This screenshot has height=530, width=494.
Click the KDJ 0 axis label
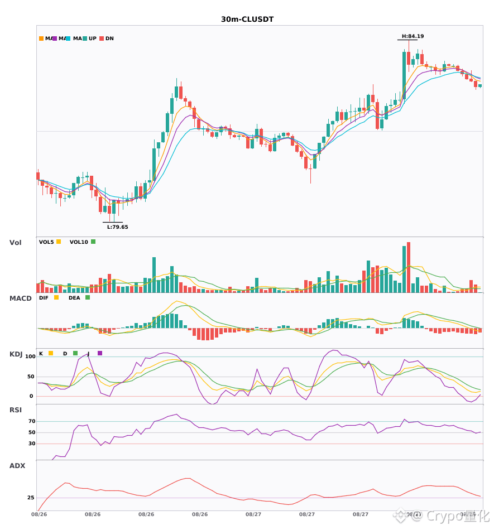(x=31, y=396)
